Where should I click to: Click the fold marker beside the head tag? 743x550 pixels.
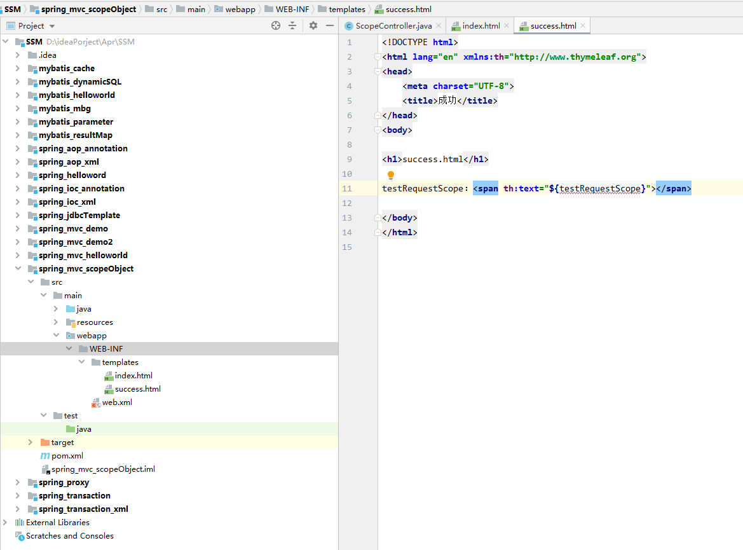click(x=378, y=72)
